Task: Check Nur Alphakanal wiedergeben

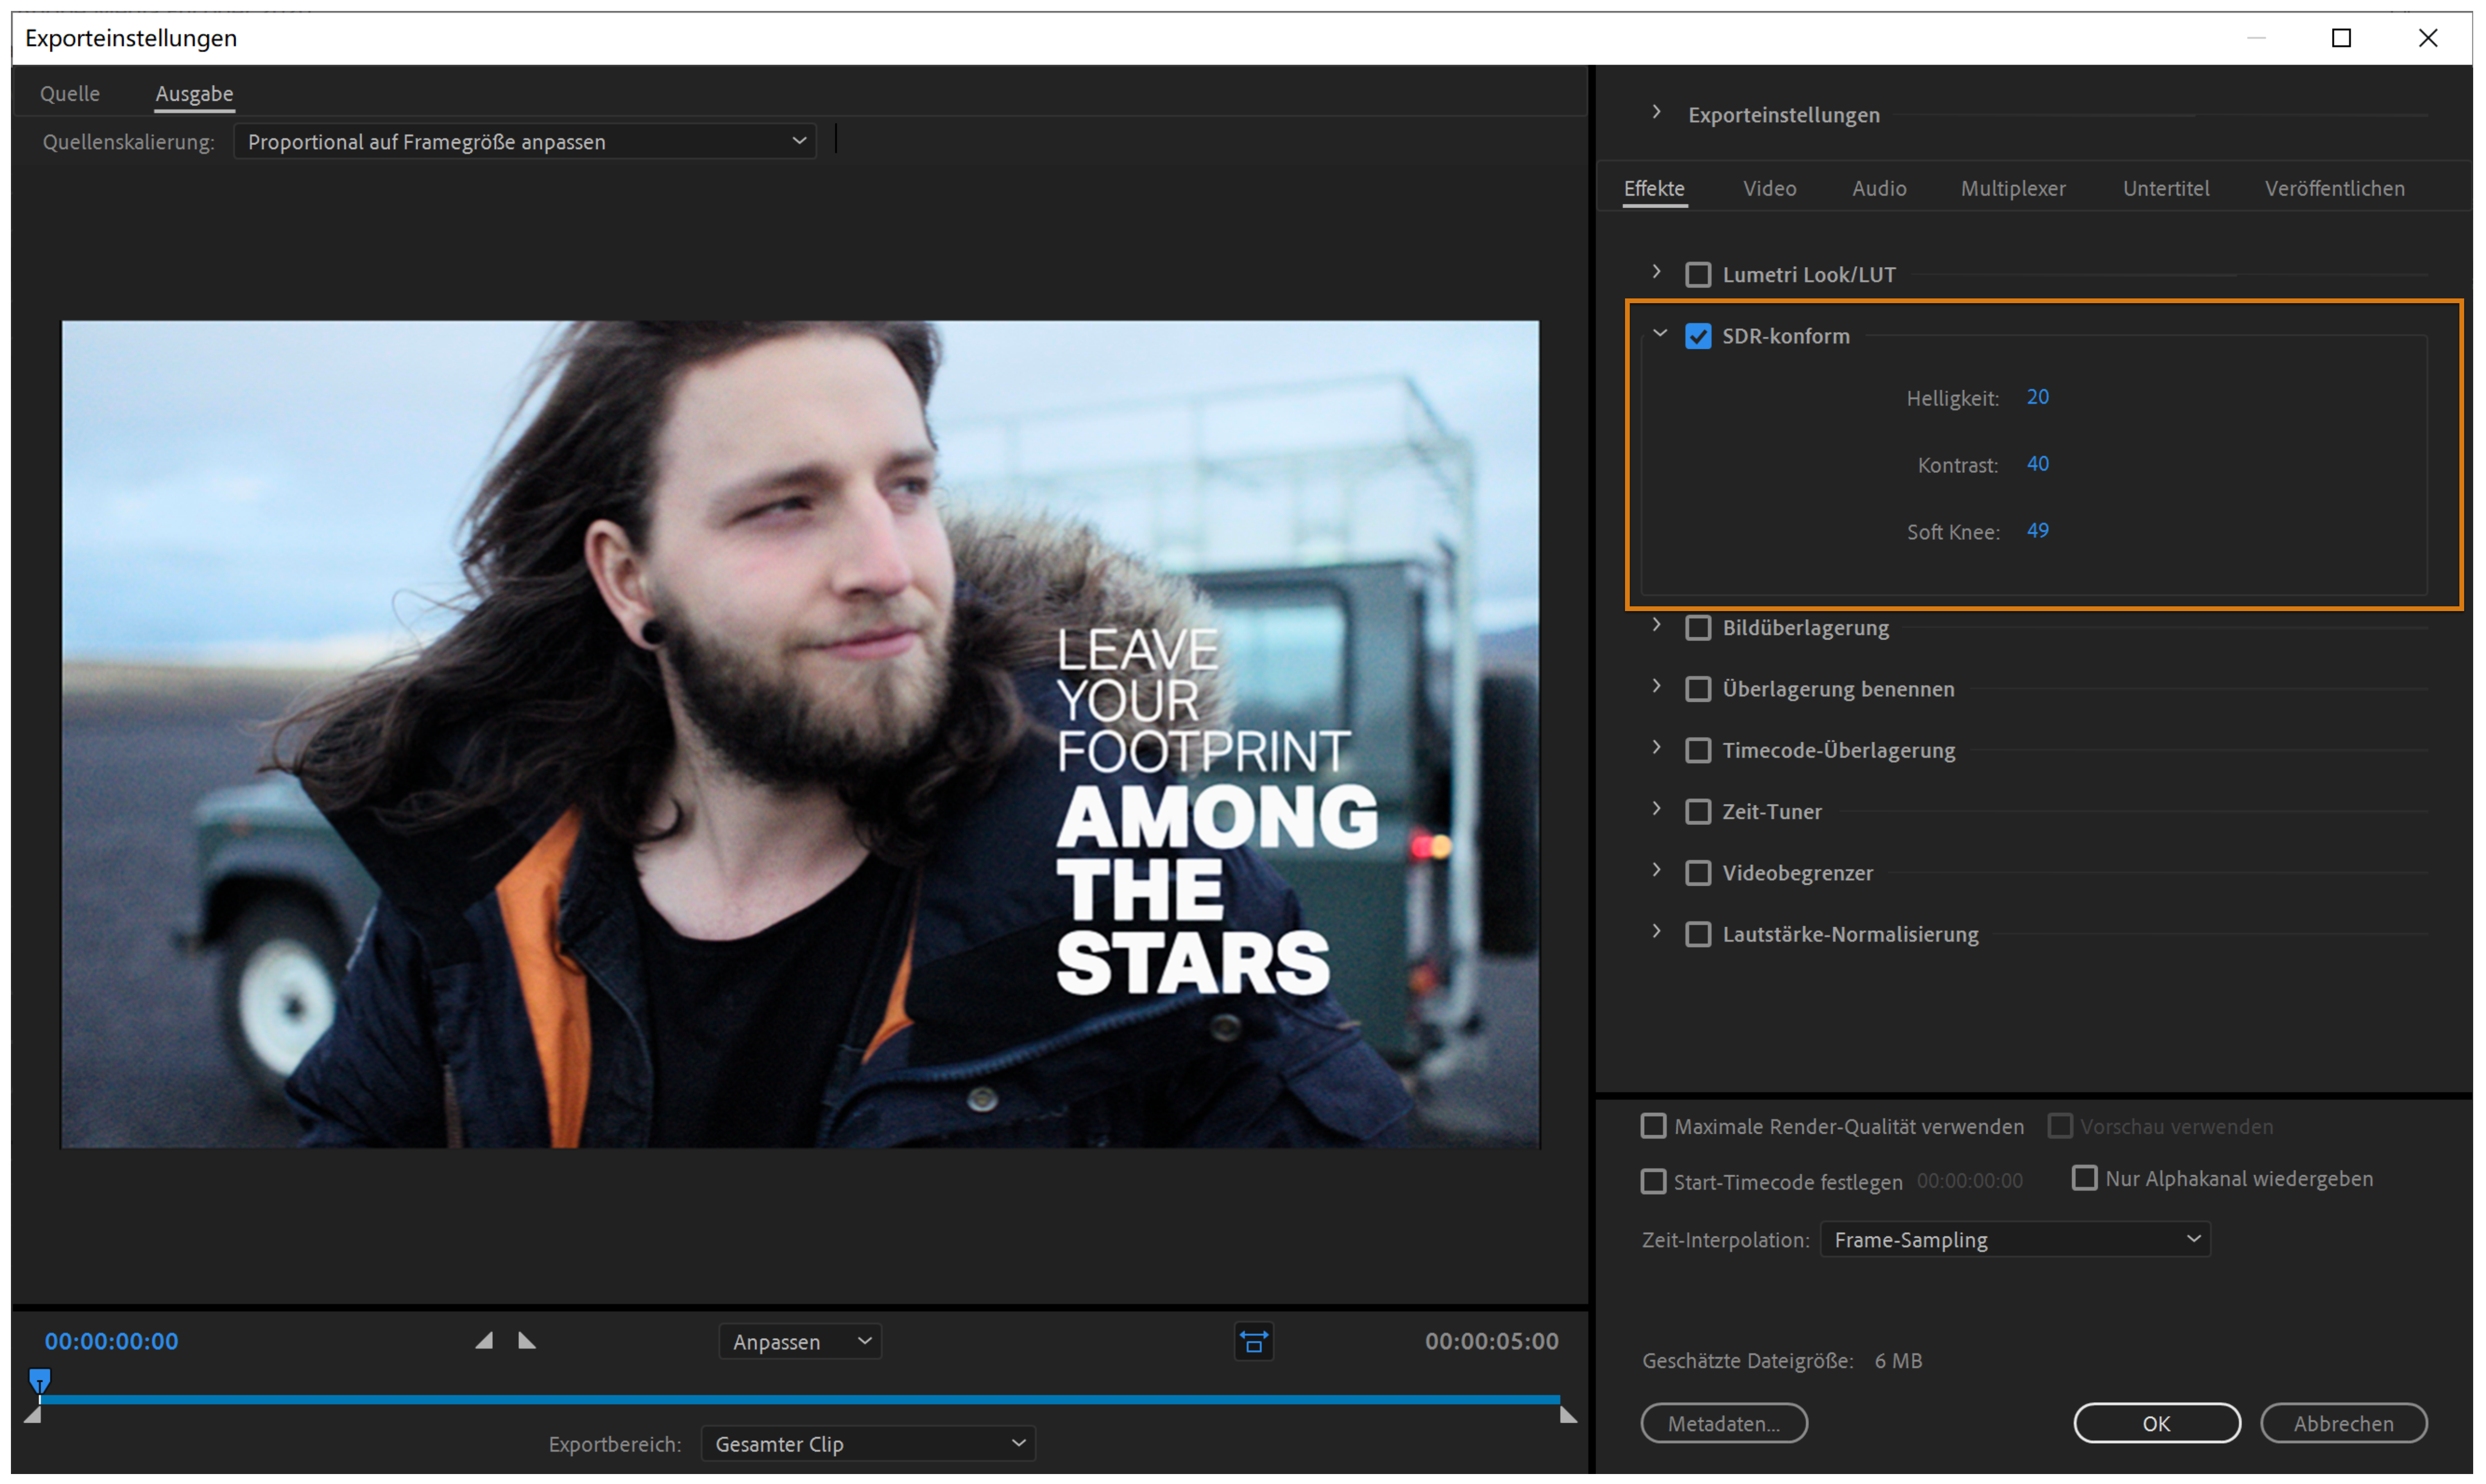Action: (2084, 1178)
